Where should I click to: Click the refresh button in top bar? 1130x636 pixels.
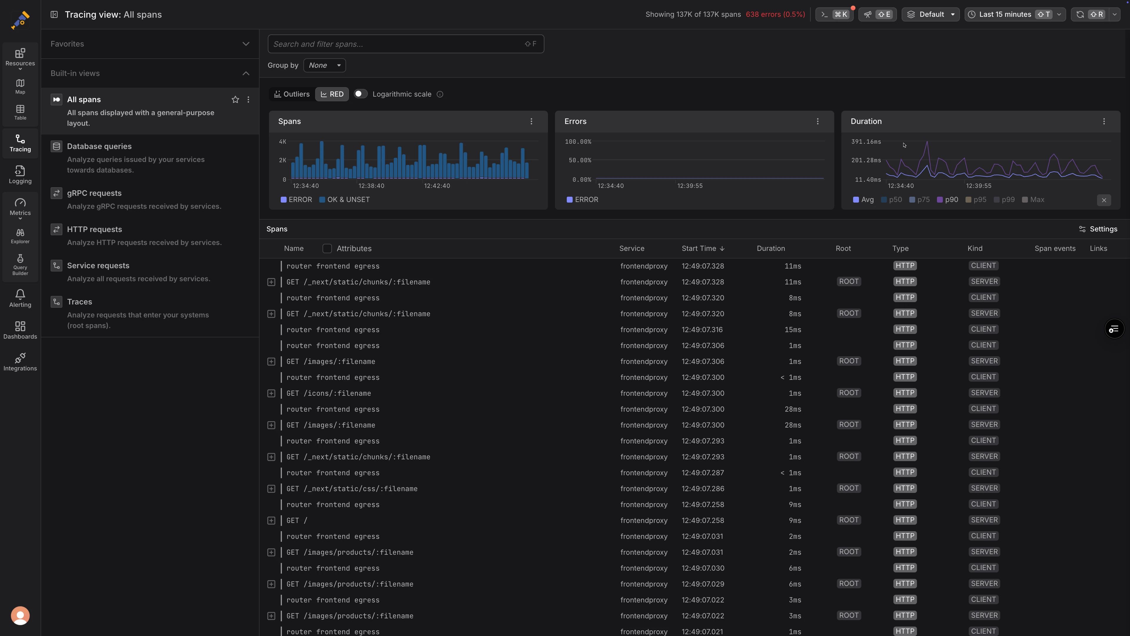coord(1090,14)
